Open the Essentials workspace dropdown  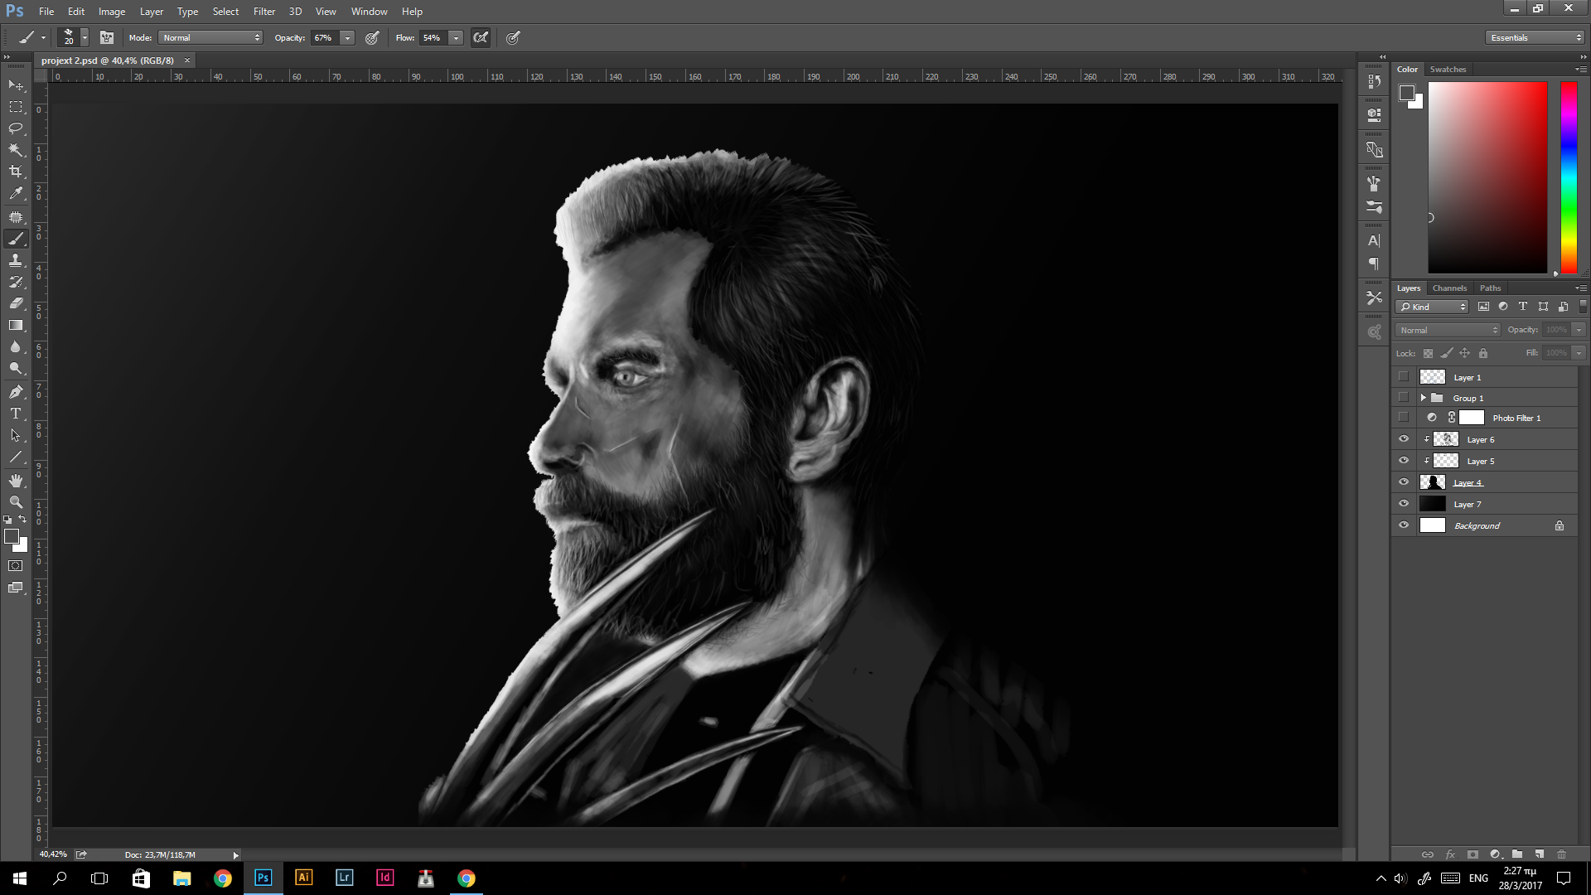(1535, 38)
